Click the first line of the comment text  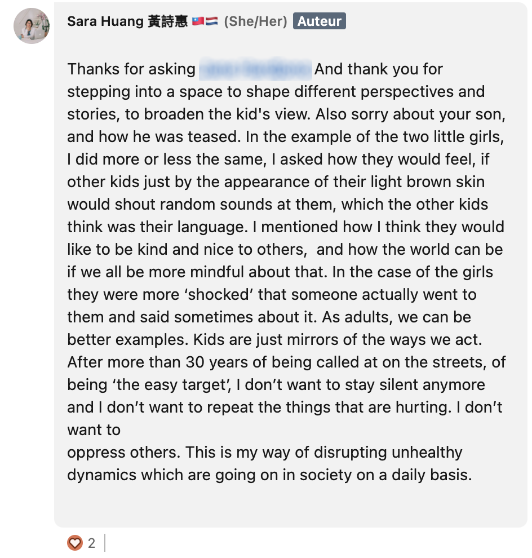tap(254, 69)
